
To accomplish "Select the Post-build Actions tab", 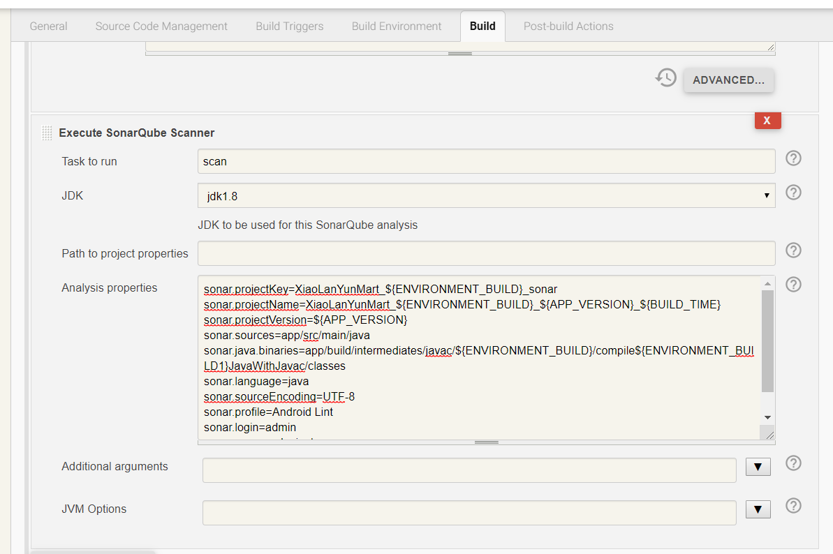I will 568,27.
